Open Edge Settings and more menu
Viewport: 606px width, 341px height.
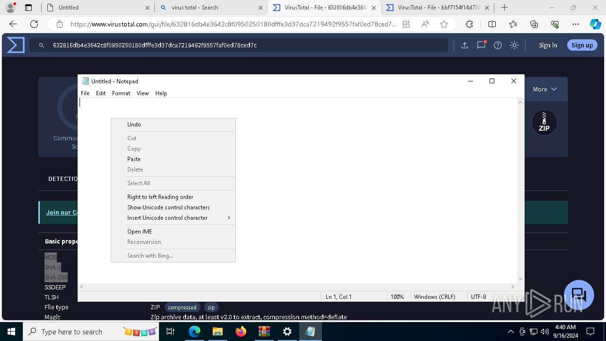576,24
